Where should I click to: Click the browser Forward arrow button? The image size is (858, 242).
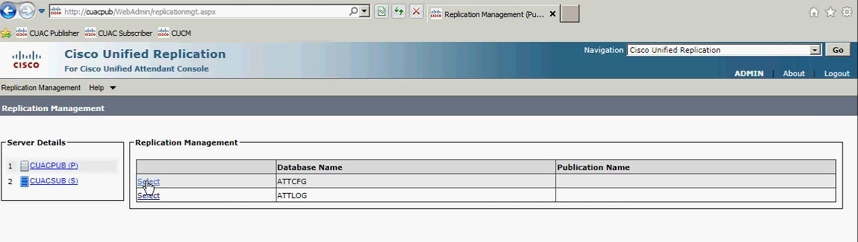click(27, 10)
